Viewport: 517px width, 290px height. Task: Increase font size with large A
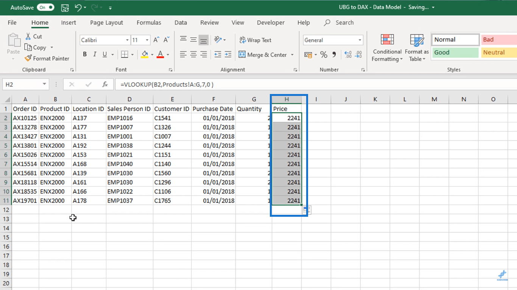click(157, 40)
